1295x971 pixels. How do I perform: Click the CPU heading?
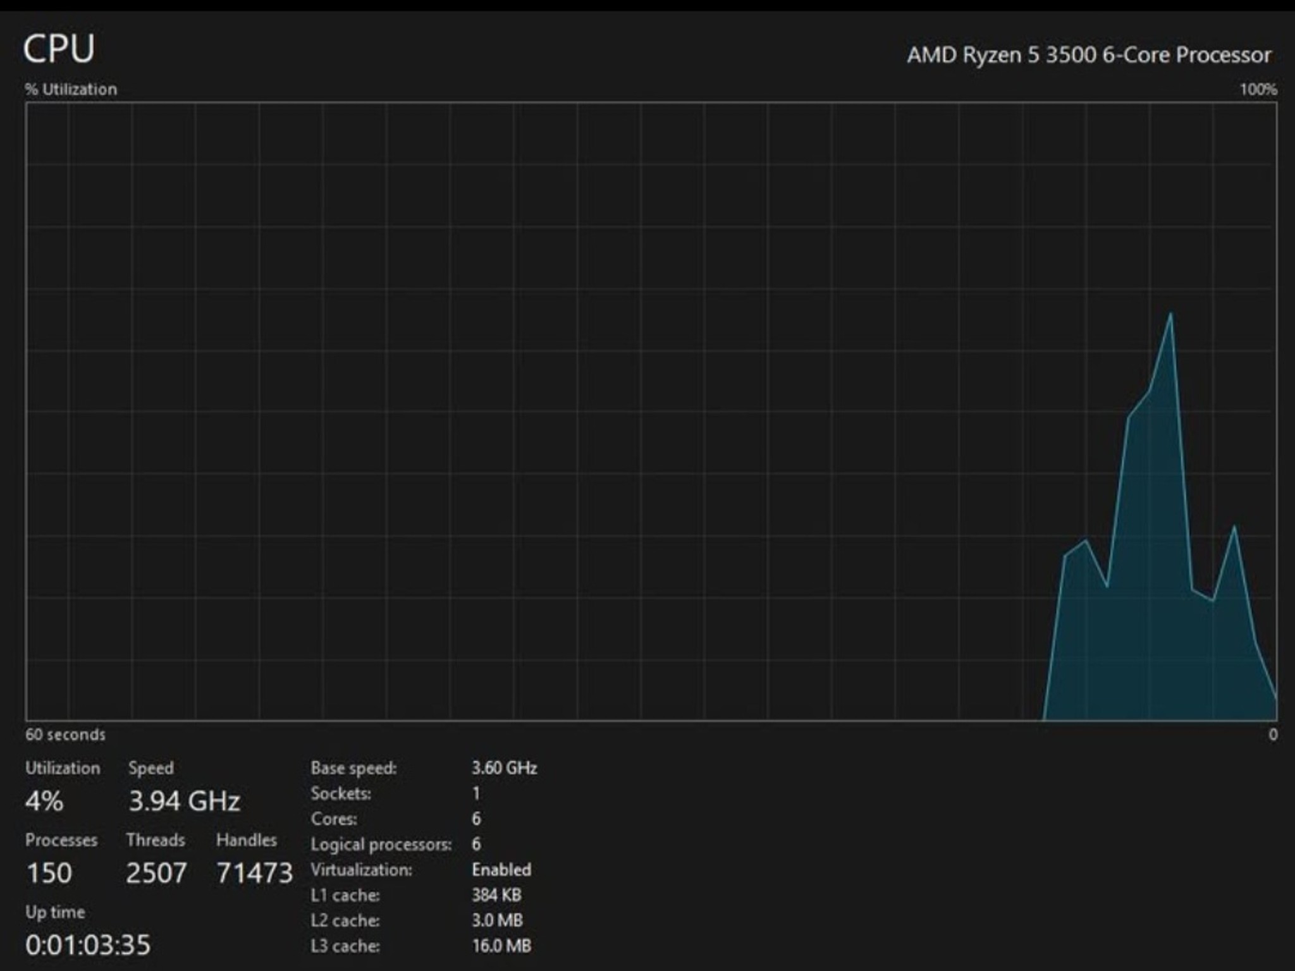click(59, 49)
